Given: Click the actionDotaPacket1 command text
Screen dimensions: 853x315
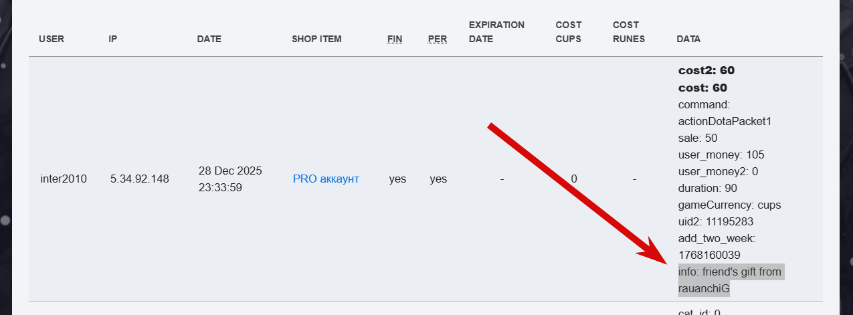Looking at the screenshot, I should click(725, 121).
